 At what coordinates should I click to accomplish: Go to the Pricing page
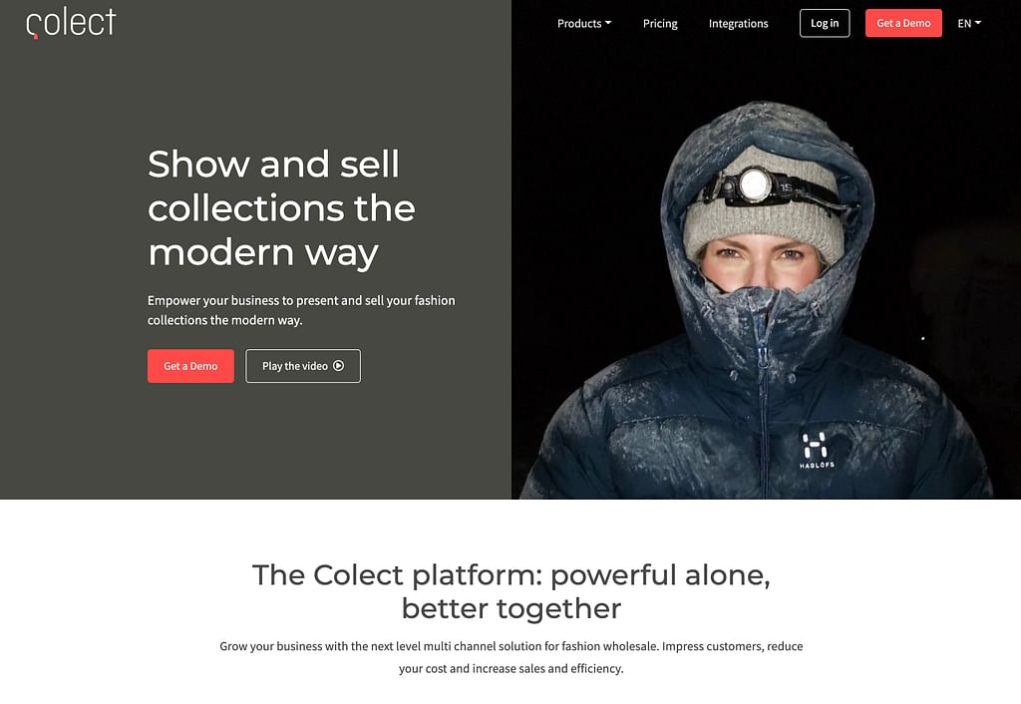tap(660, 24)
